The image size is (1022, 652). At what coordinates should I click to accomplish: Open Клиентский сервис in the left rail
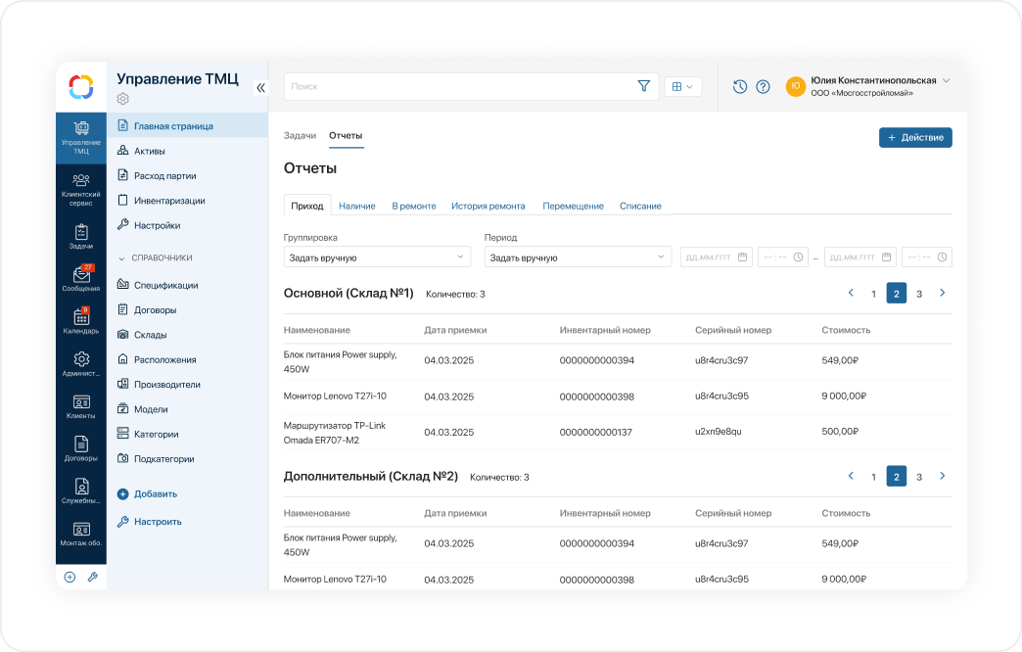(81, 189)
